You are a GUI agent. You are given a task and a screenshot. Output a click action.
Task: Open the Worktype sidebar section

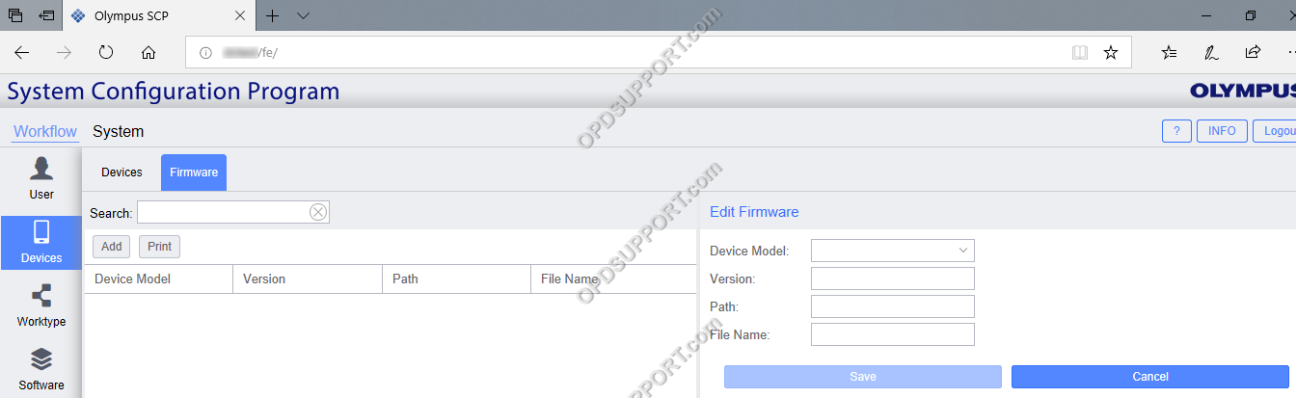[x=41, y=305]
